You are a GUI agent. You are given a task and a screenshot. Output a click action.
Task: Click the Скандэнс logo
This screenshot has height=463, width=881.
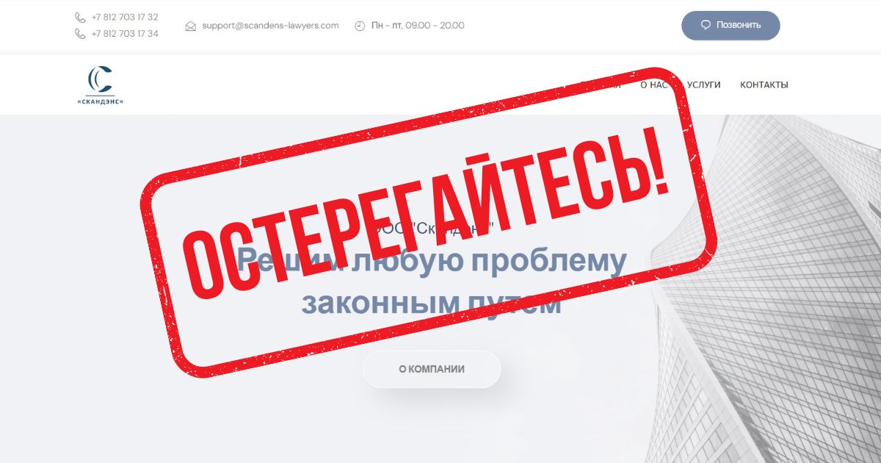(x=101, y=85)
